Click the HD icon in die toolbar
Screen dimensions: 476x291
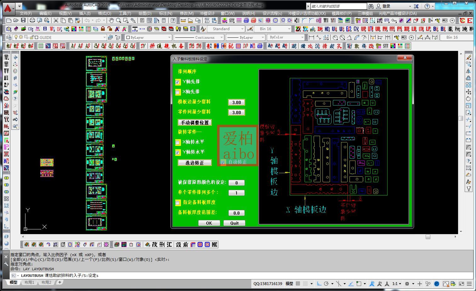coord(327,29)
